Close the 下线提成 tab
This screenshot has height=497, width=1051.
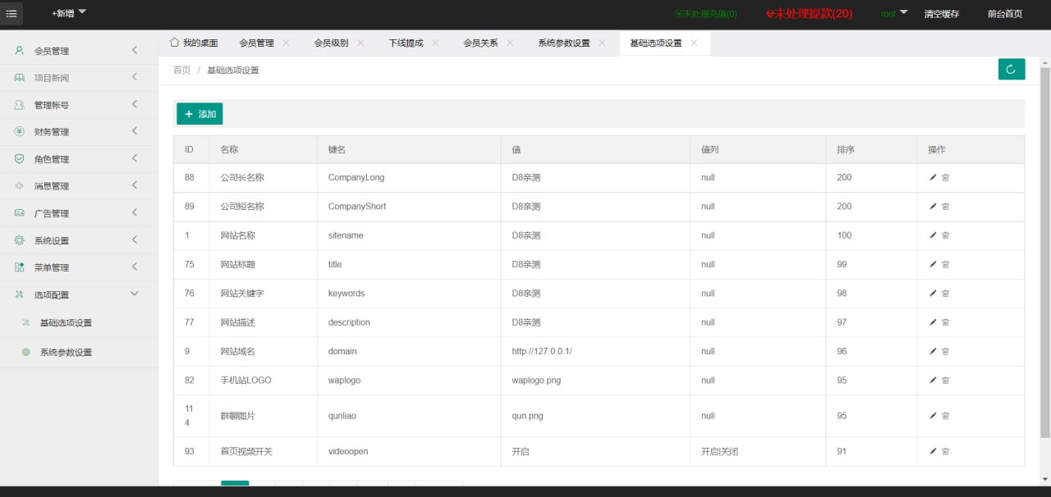coord(435,43)
